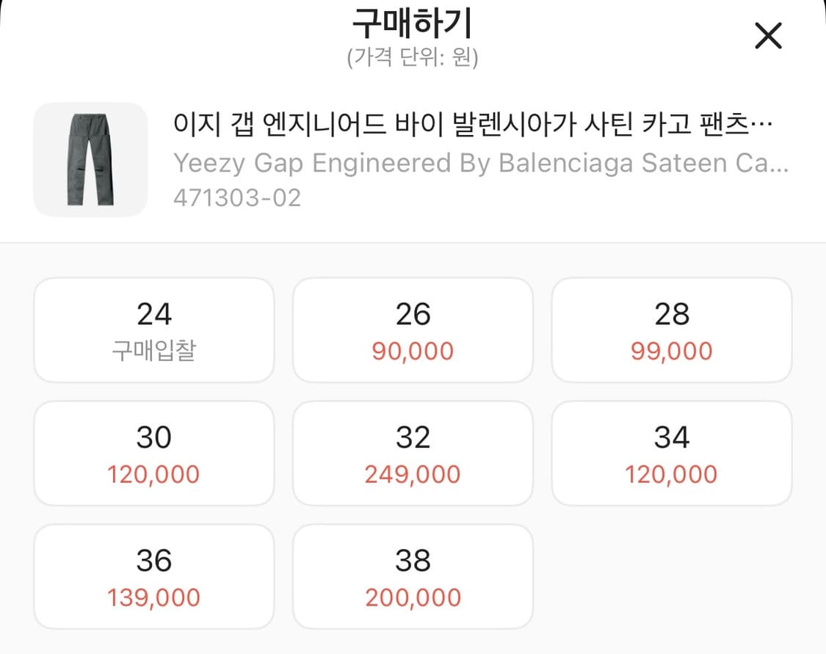Click the 구매하기 modal header
The width and height of the screenshot is (826, 654).
point(413,22)
